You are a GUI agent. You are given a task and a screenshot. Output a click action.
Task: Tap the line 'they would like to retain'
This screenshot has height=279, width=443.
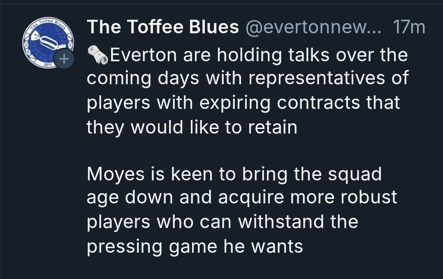pos(191,127)
